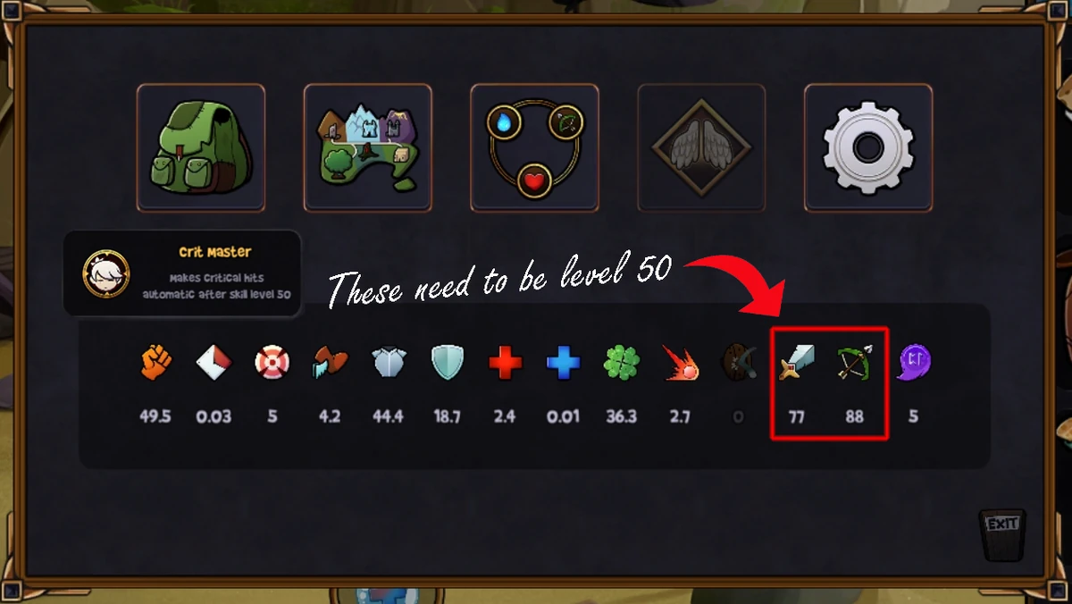Click the teal shield defense icon

pyautogui.click(x=447, y=364)
